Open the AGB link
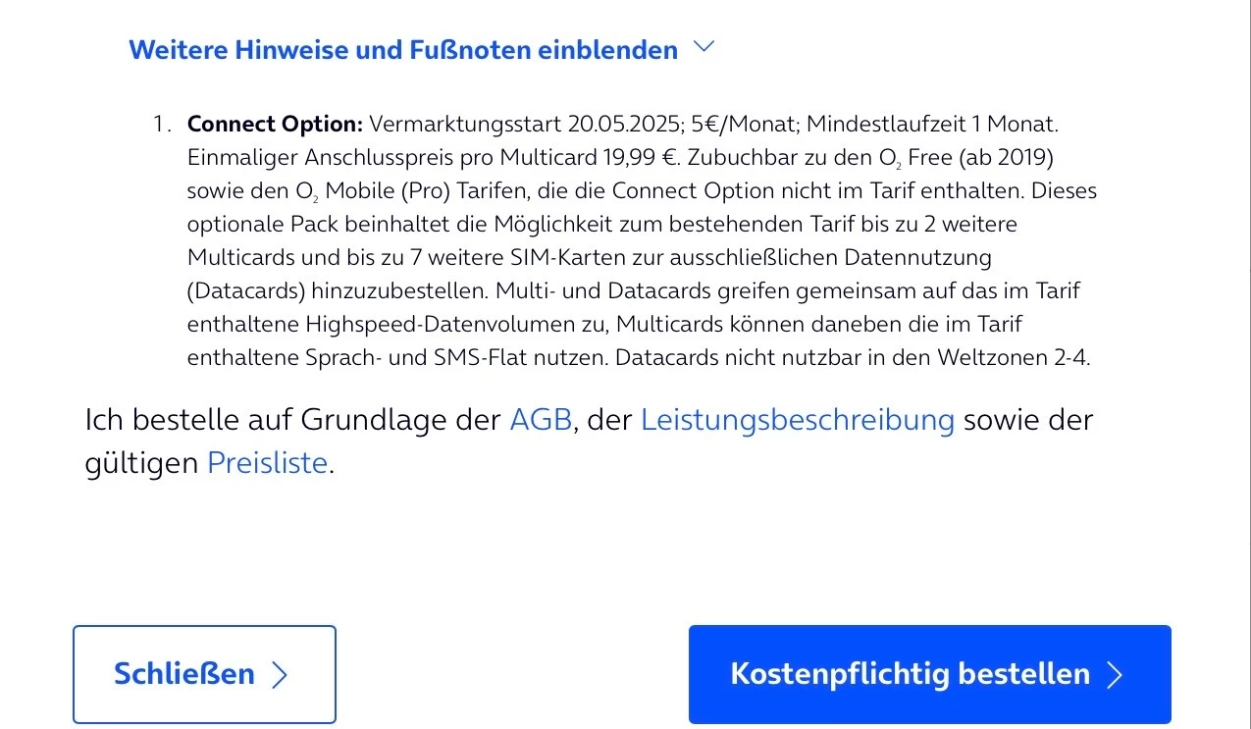 (x=540, y=420)
